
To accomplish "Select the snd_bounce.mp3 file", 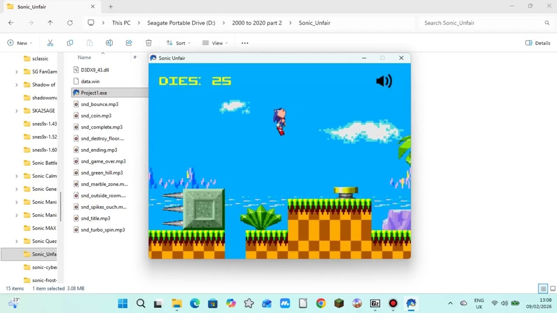I will (99, 104).
